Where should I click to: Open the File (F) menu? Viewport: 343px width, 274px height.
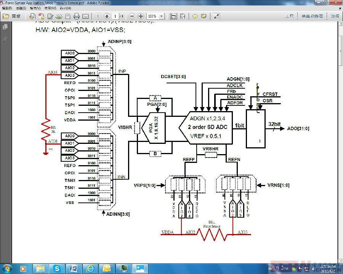pyautogui.click(x=7, y=8)
